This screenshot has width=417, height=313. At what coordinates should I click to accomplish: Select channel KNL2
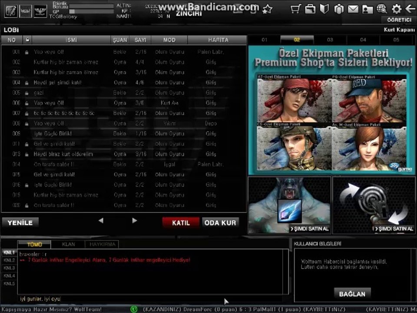tap(9, 260)
